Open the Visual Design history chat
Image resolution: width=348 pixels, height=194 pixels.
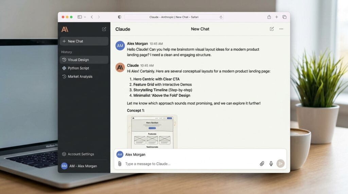(x=84, y=60)
